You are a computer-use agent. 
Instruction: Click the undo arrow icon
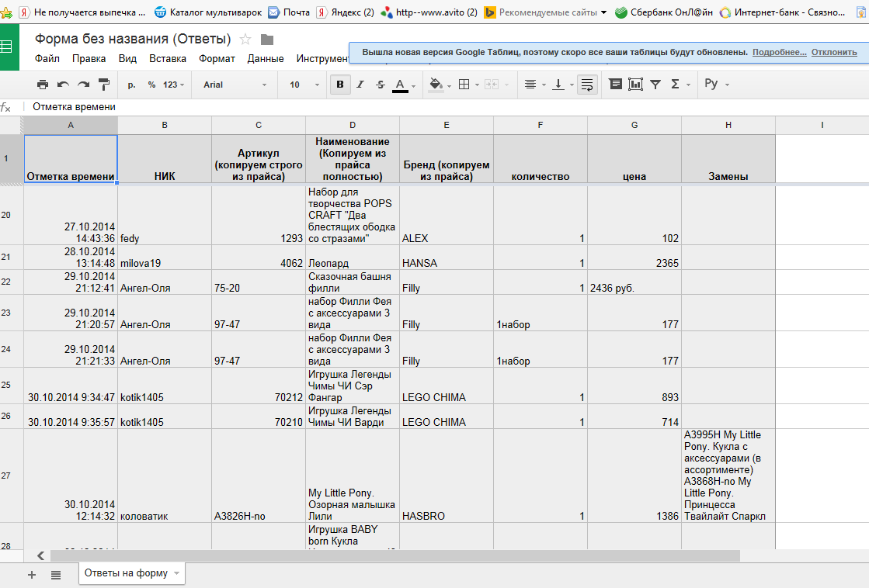pos(63,85)
